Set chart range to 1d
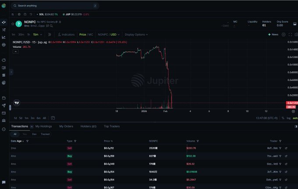Screen dimensions: 298x189 pos(15,118)
